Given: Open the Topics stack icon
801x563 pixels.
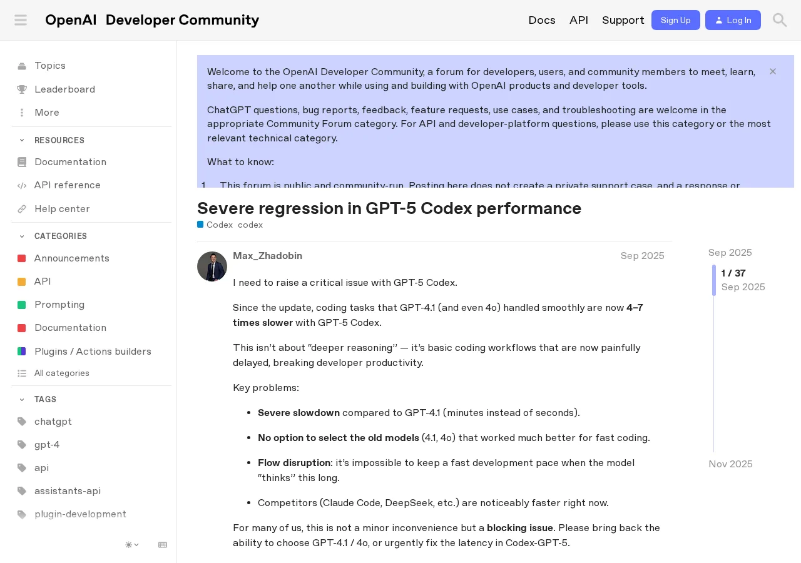Looking at the screenshot, I should tap(22, 66).
